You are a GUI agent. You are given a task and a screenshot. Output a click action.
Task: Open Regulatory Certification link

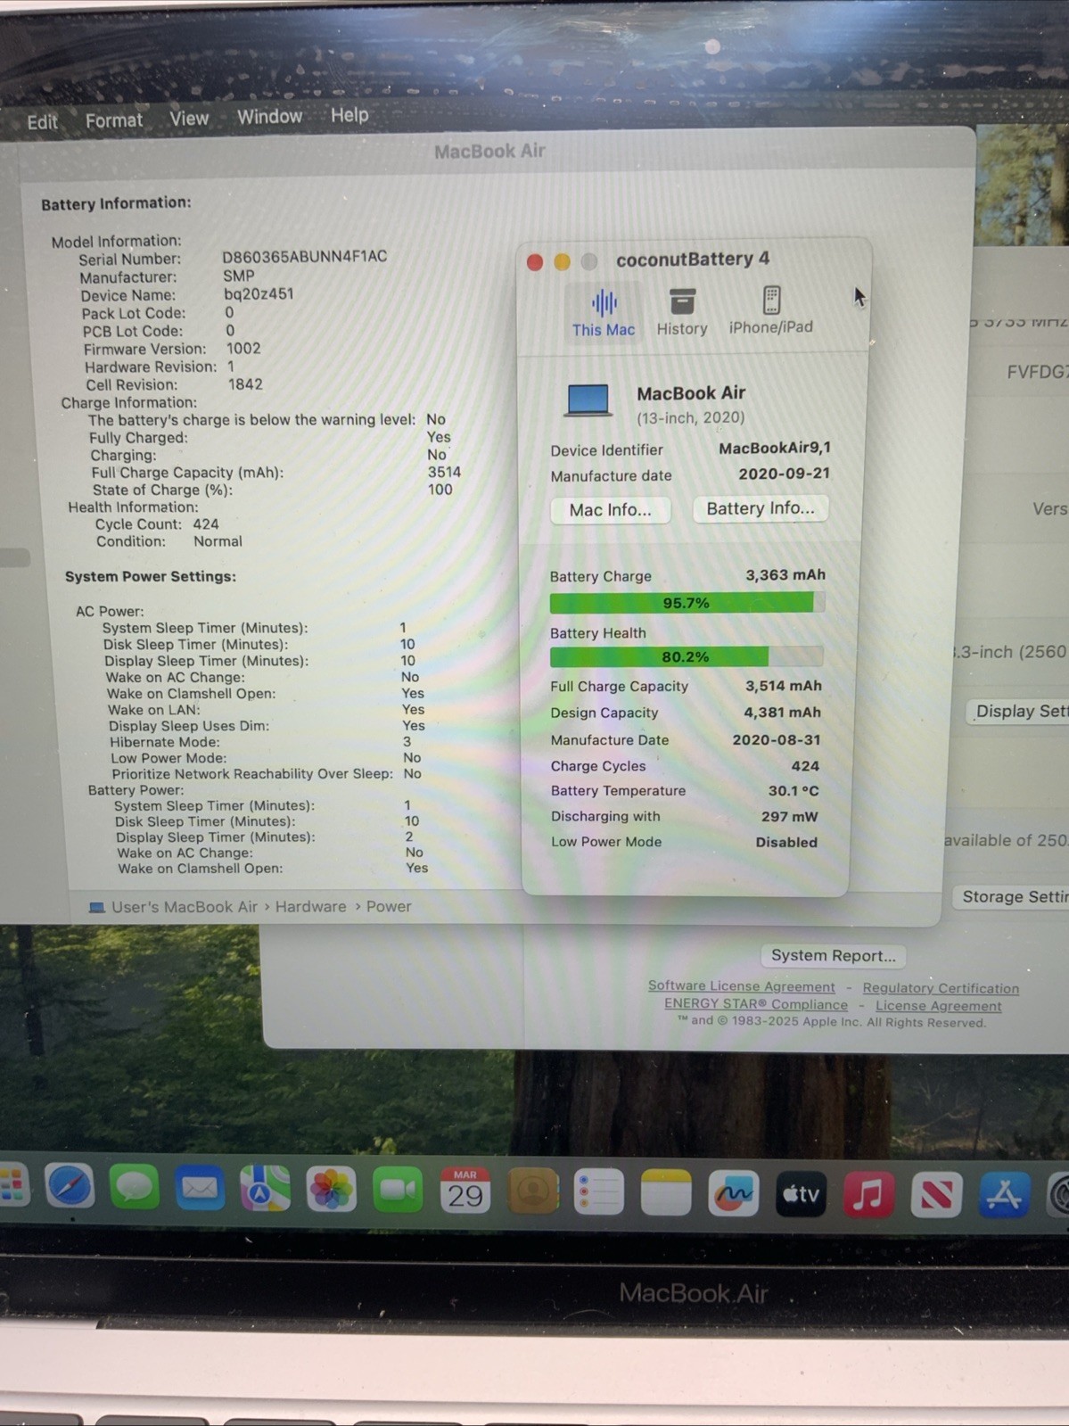(x=941, y=988)
